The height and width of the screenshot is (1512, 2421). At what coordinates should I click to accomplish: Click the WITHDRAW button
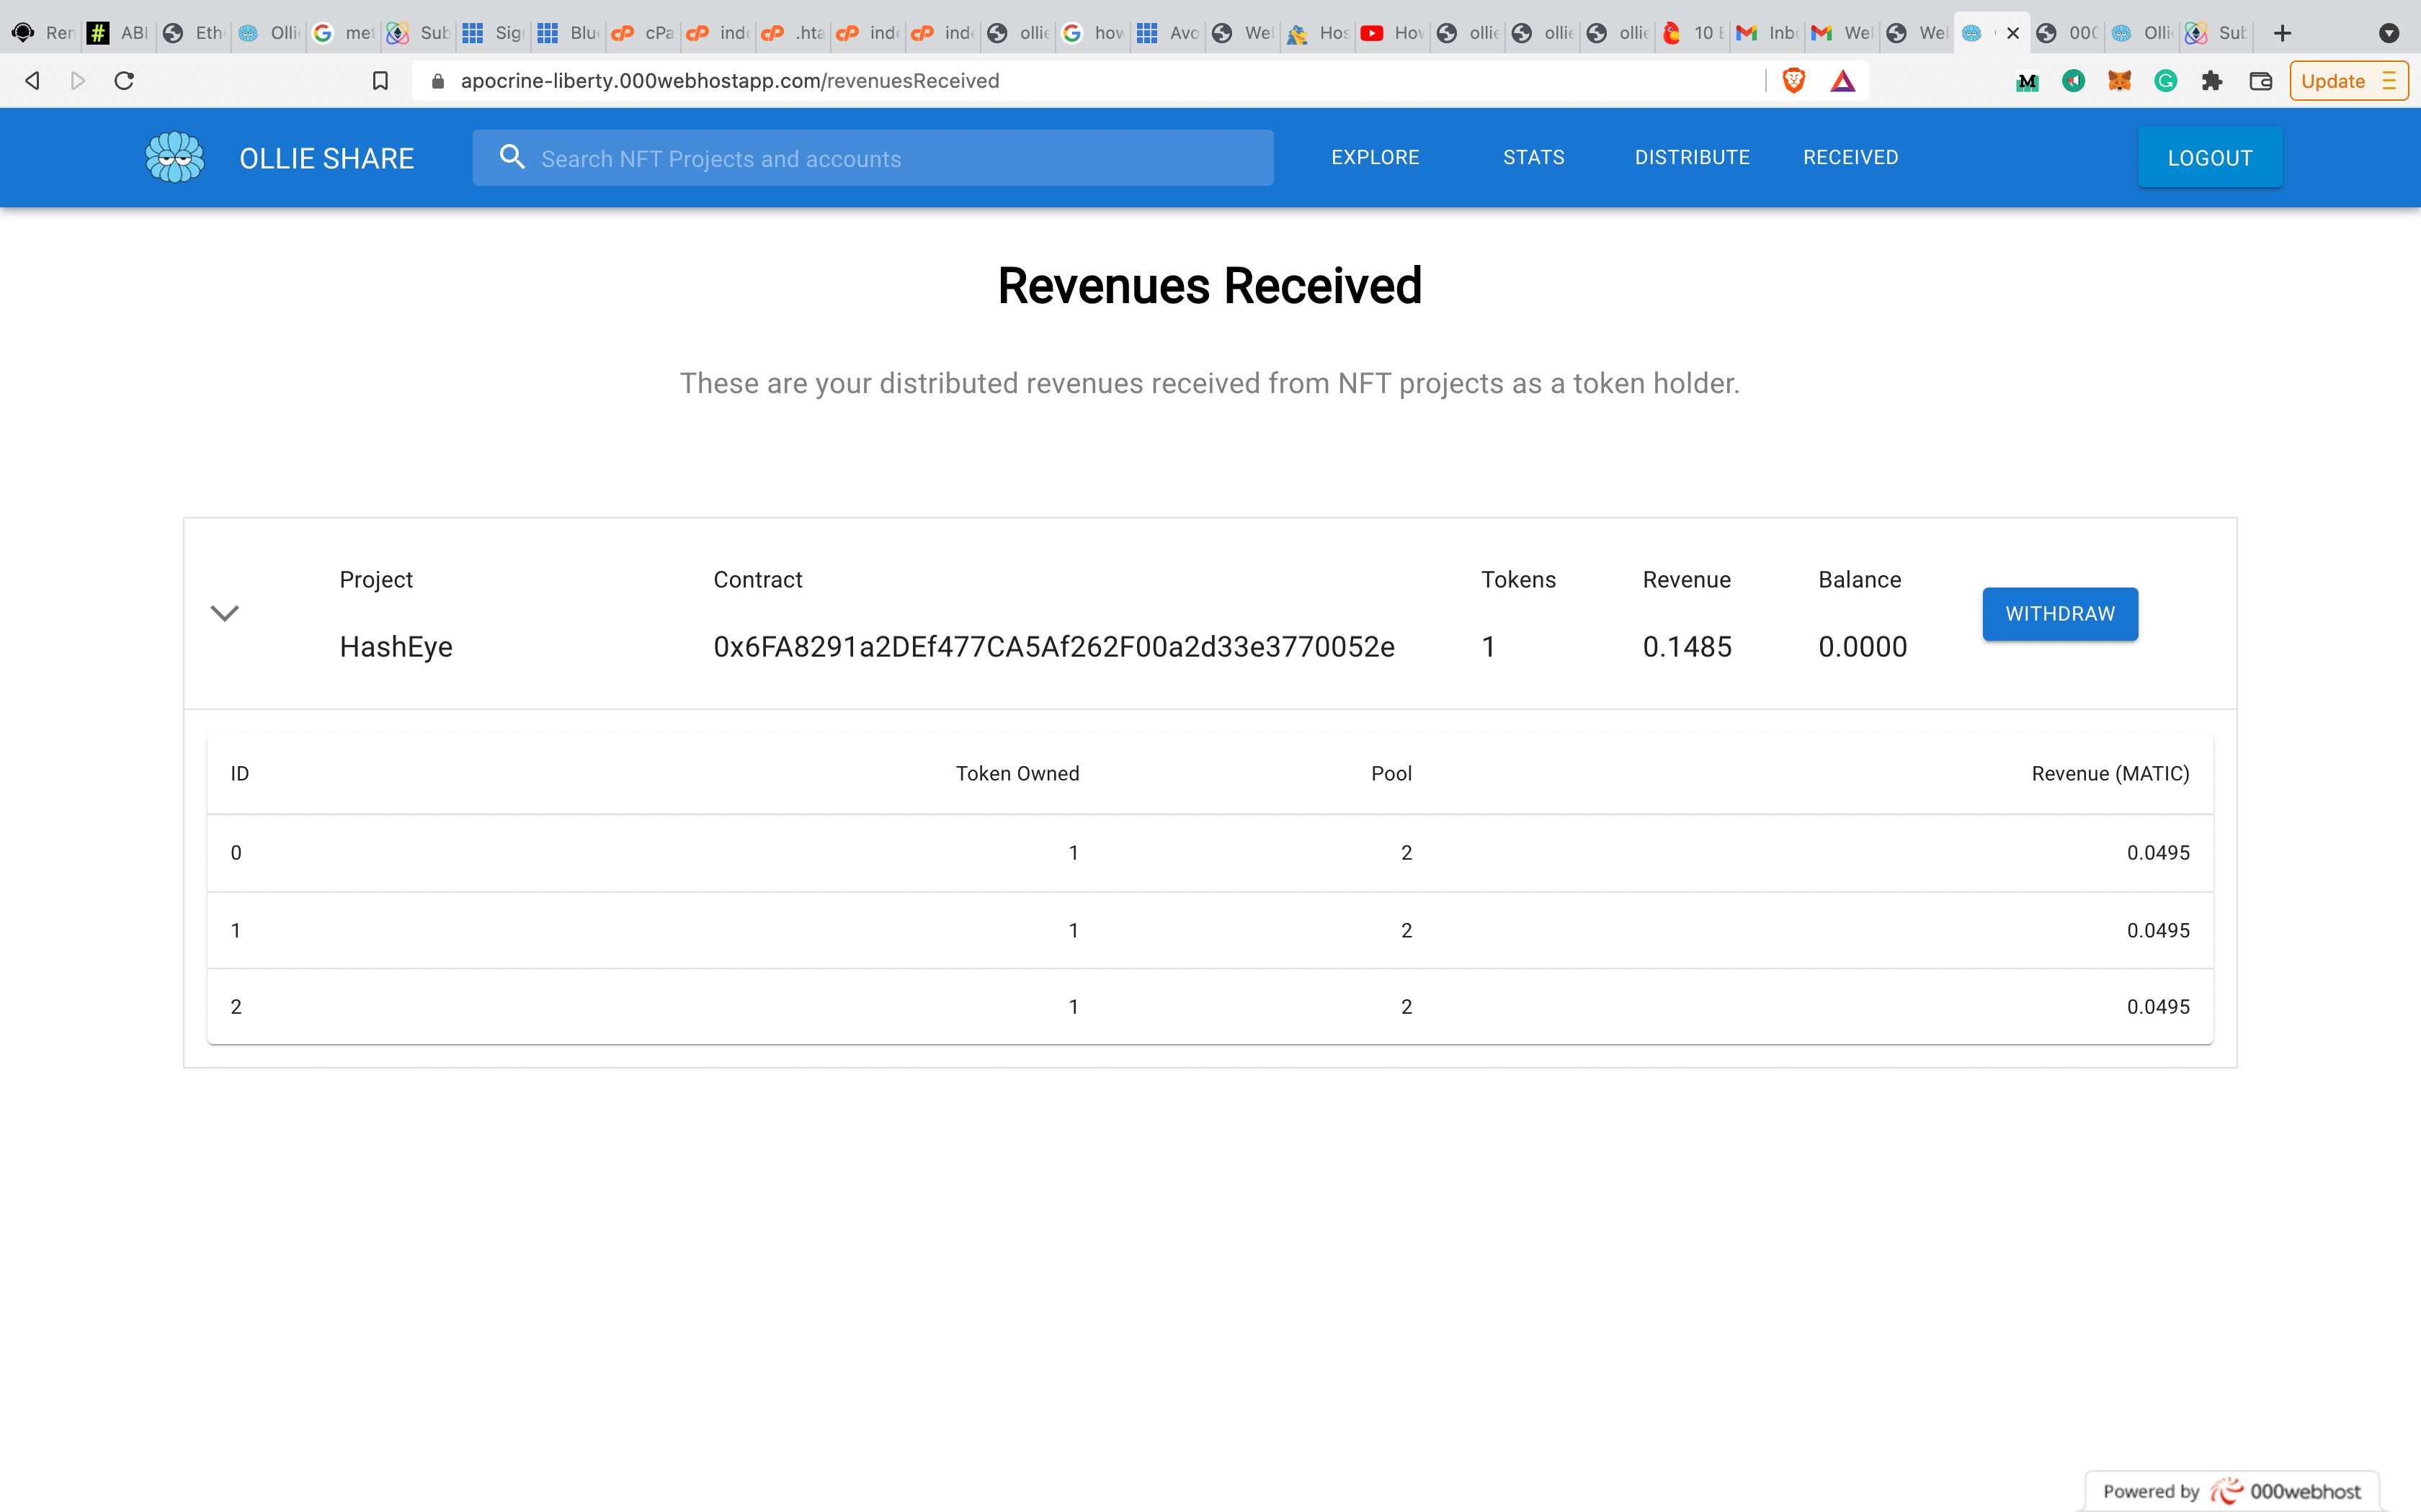[2060, 614]
